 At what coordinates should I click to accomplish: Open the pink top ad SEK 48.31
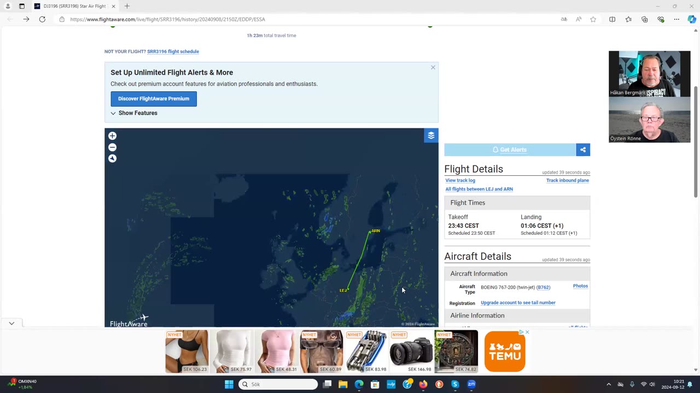pyautogui.click(x=277, y=352)
